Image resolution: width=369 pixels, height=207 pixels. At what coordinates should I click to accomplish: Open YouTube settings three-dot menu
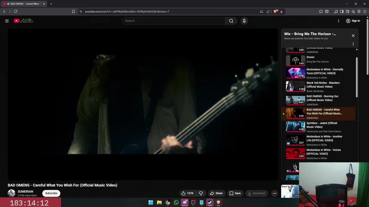[339, 21]
